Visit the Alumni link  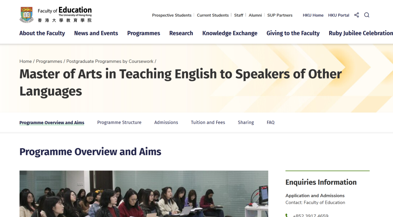pos(255,15)
